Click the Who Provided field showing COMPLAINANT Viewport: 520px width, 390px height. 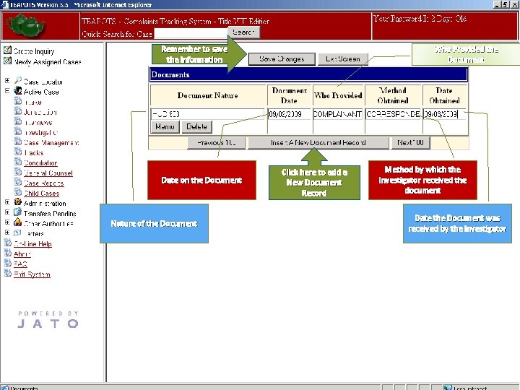pyautogui.click(x=338, y=114)
